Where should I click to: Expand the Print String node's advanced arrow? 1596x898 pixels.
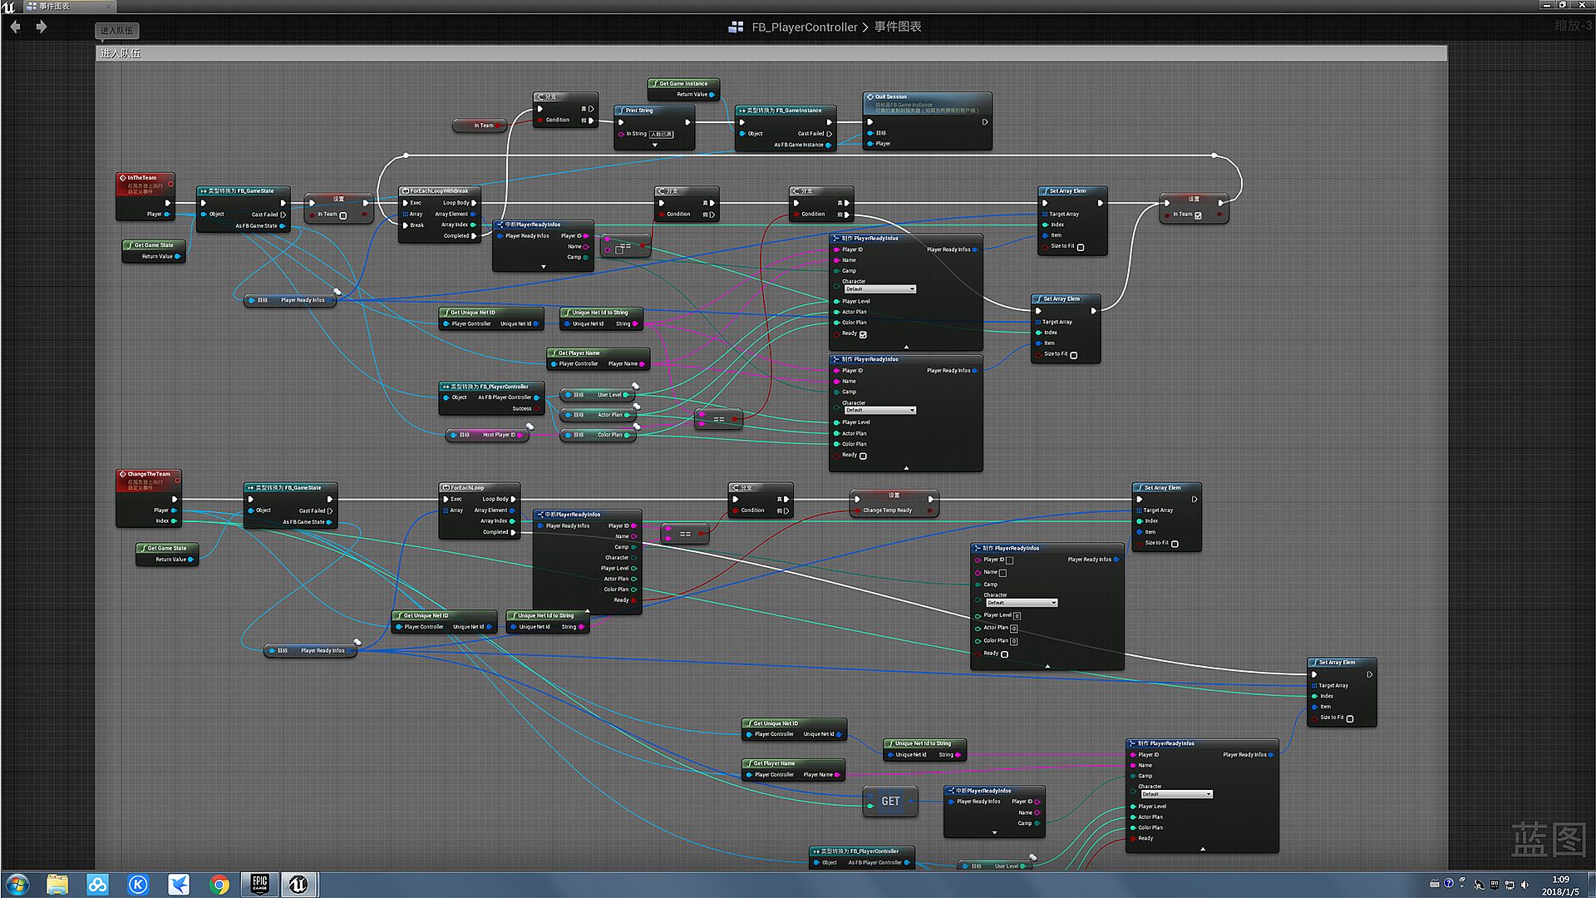click(x=654, y=146)
